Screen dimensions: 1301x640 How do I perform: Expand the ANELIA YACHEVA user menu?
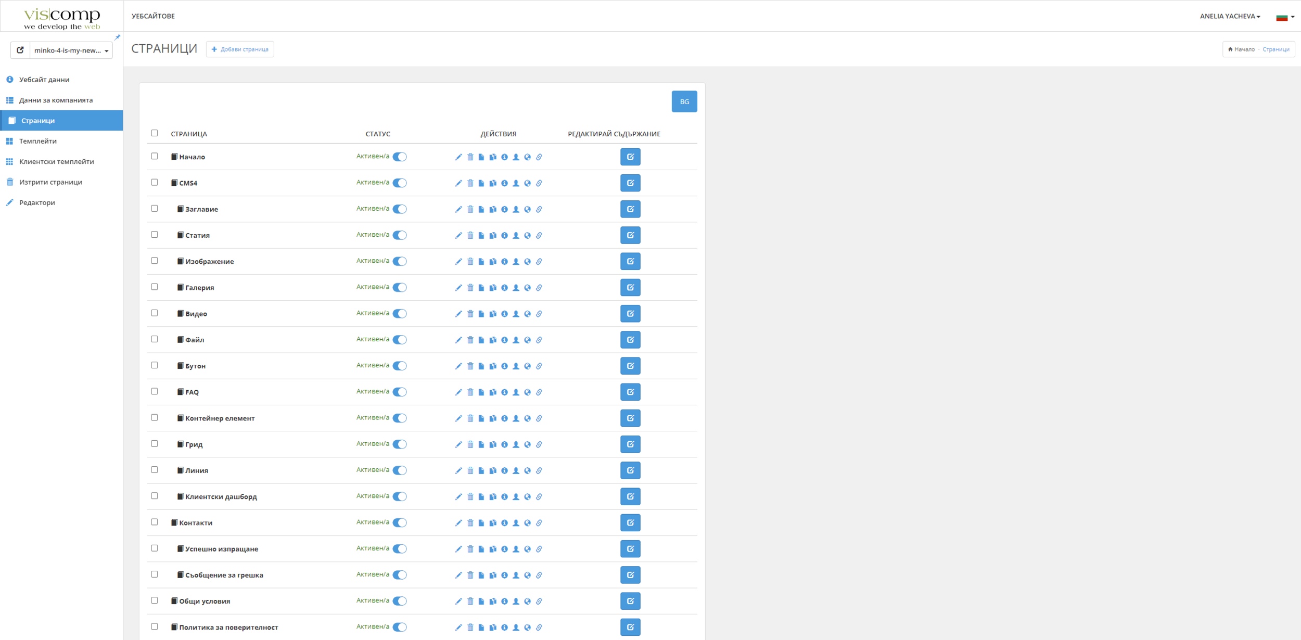point(1230,16)
